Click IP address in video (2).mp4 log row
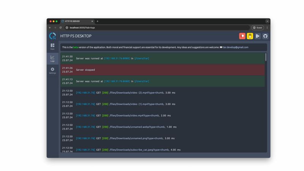Viewport: 304px width, 171px height. [x=85, y=93]
